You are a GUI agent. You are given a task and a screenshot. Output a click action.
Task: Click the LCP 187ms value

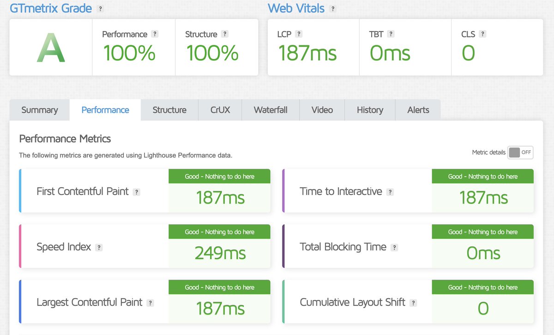pos(307,53)
